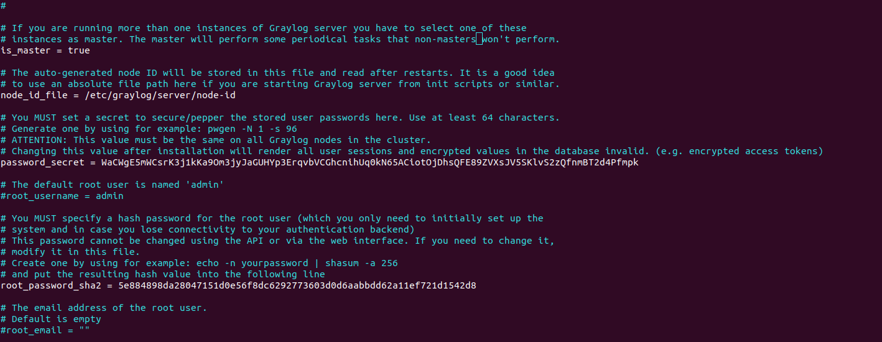
Task: Click the commented #root_username line
Action: coord(62,196)
